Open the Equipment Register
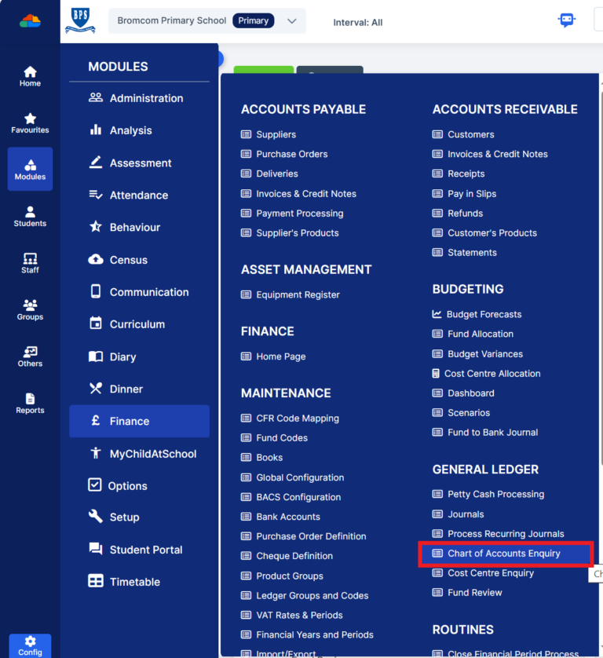The width and height of the screenshot is (603, 658). pos(298,294)
